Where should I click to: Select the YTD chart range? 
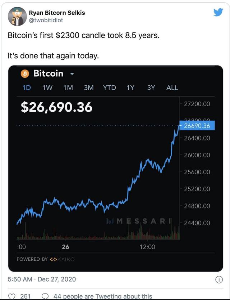pos(110,88)
